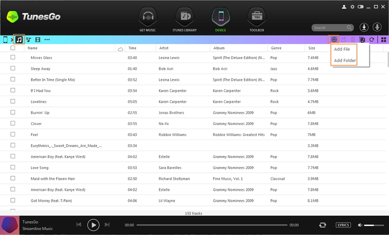Switch to the iTunes Library tab
Image resolution: width=389 pixels, height=235 pixels.
tap(184, 21)
